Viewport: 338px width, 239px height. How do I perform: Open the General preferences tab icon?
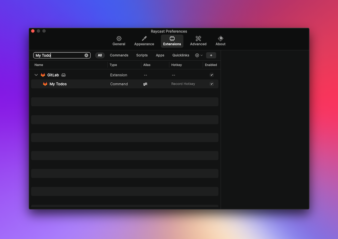click(119, 38)
